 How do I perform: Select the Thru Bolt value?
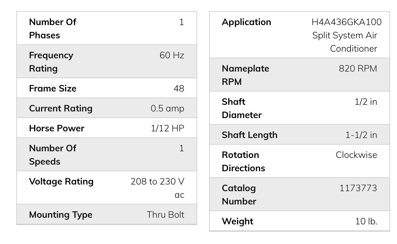165,215
